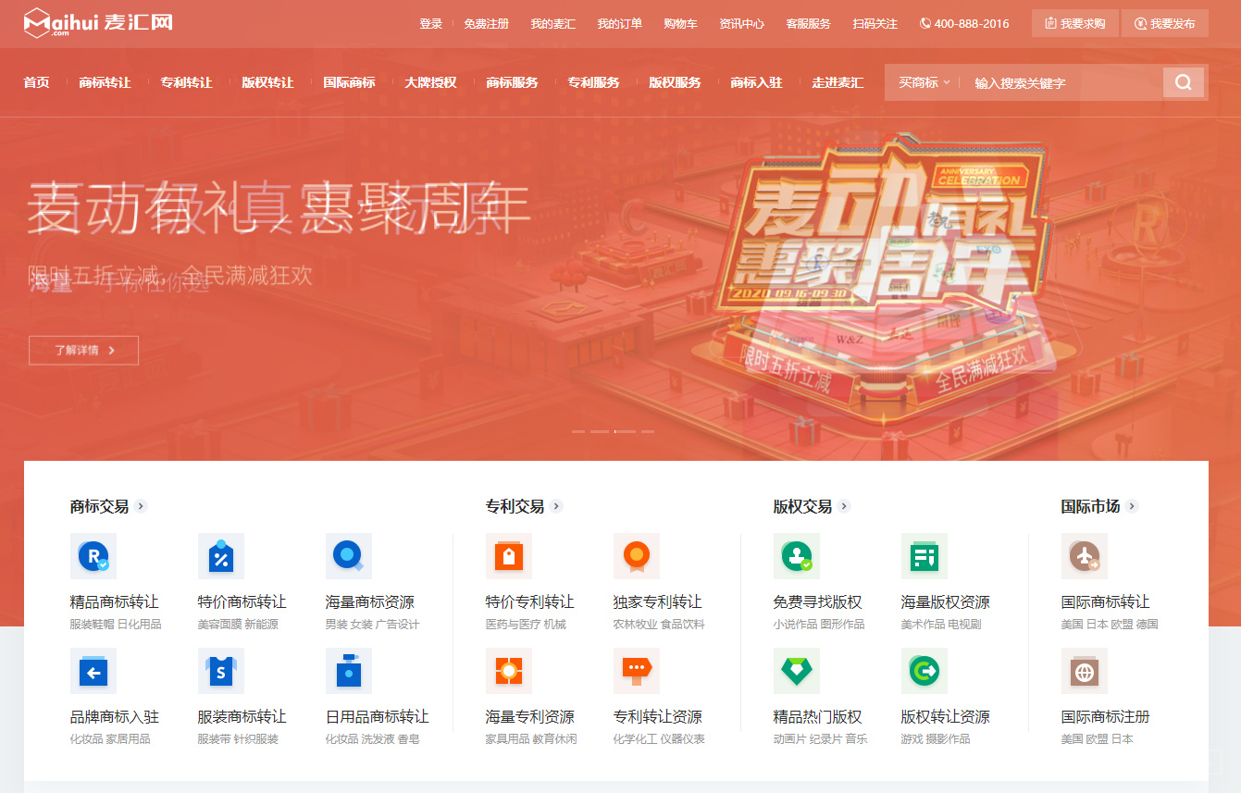Click the 了解详情 banner button
This screenshot has height=793, width=1241.
click(x=83, y=350)
